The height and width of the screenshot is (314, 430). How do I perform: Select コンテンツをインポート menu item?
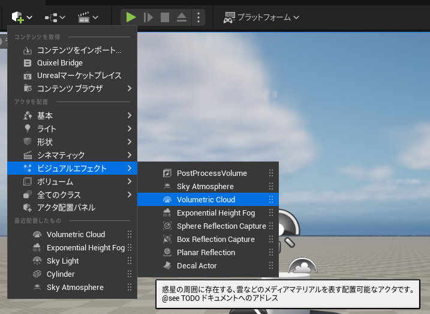[x=79, y=50]
